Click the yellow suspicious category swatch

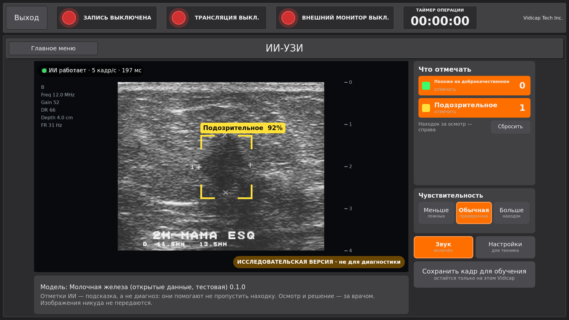[x=426, y=108]
